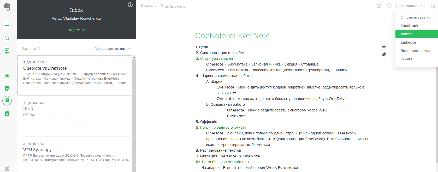Open Shortcuts star in sidebar
This screenshot has height=172, width=438.
pyautogui.click(x=7, y=76)
